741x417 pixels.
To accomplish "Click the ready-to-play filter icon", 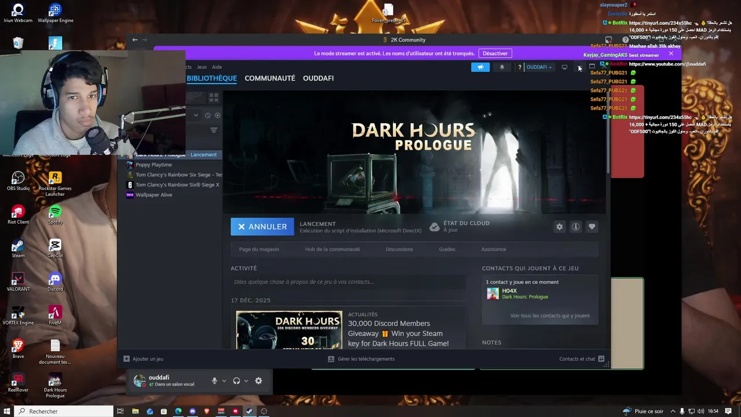I will 218,115.
